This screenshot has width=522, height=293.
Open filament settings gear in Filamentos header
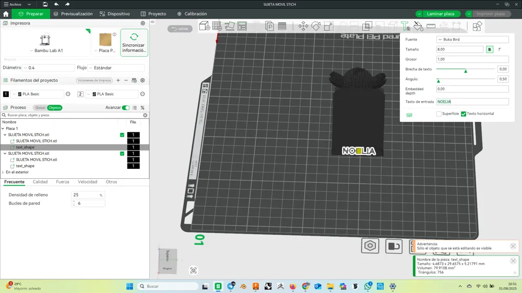(143, 80)
